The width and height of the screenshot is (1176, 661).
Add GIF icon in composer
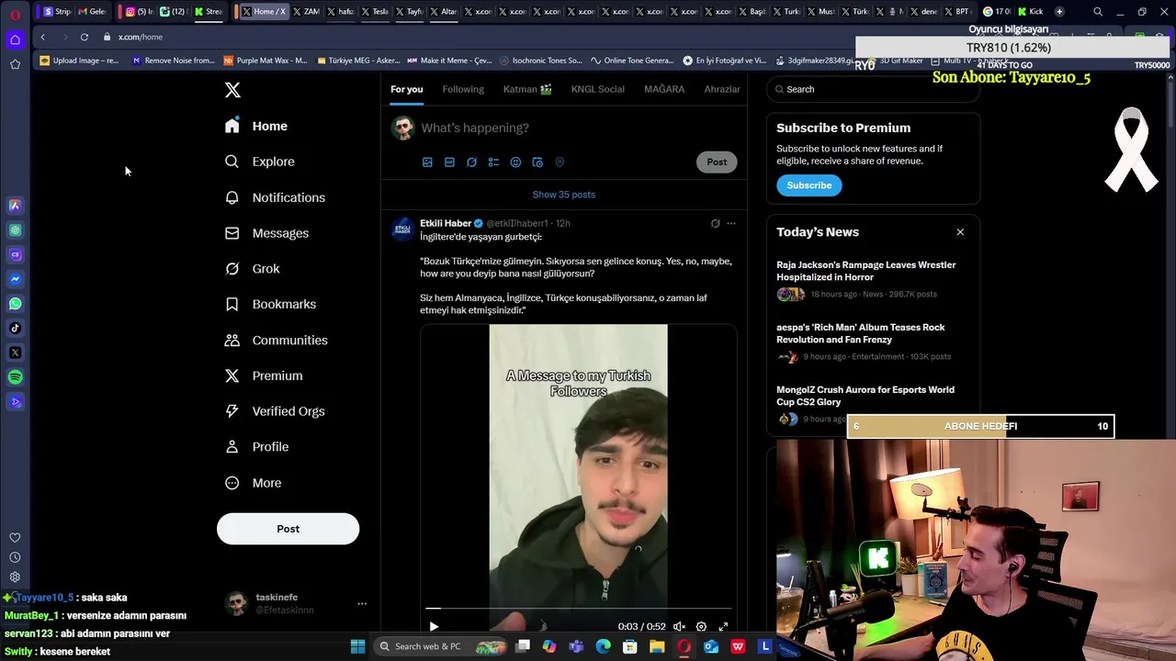[x=449, y=162]
